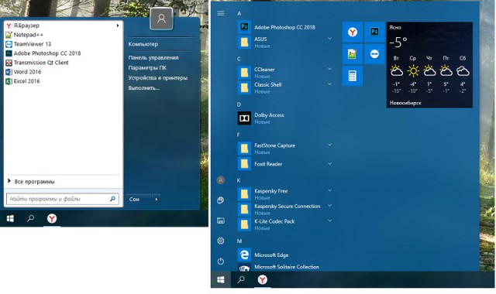
Task: Click the magnifier icon in search field
Action: click(112, 199)
